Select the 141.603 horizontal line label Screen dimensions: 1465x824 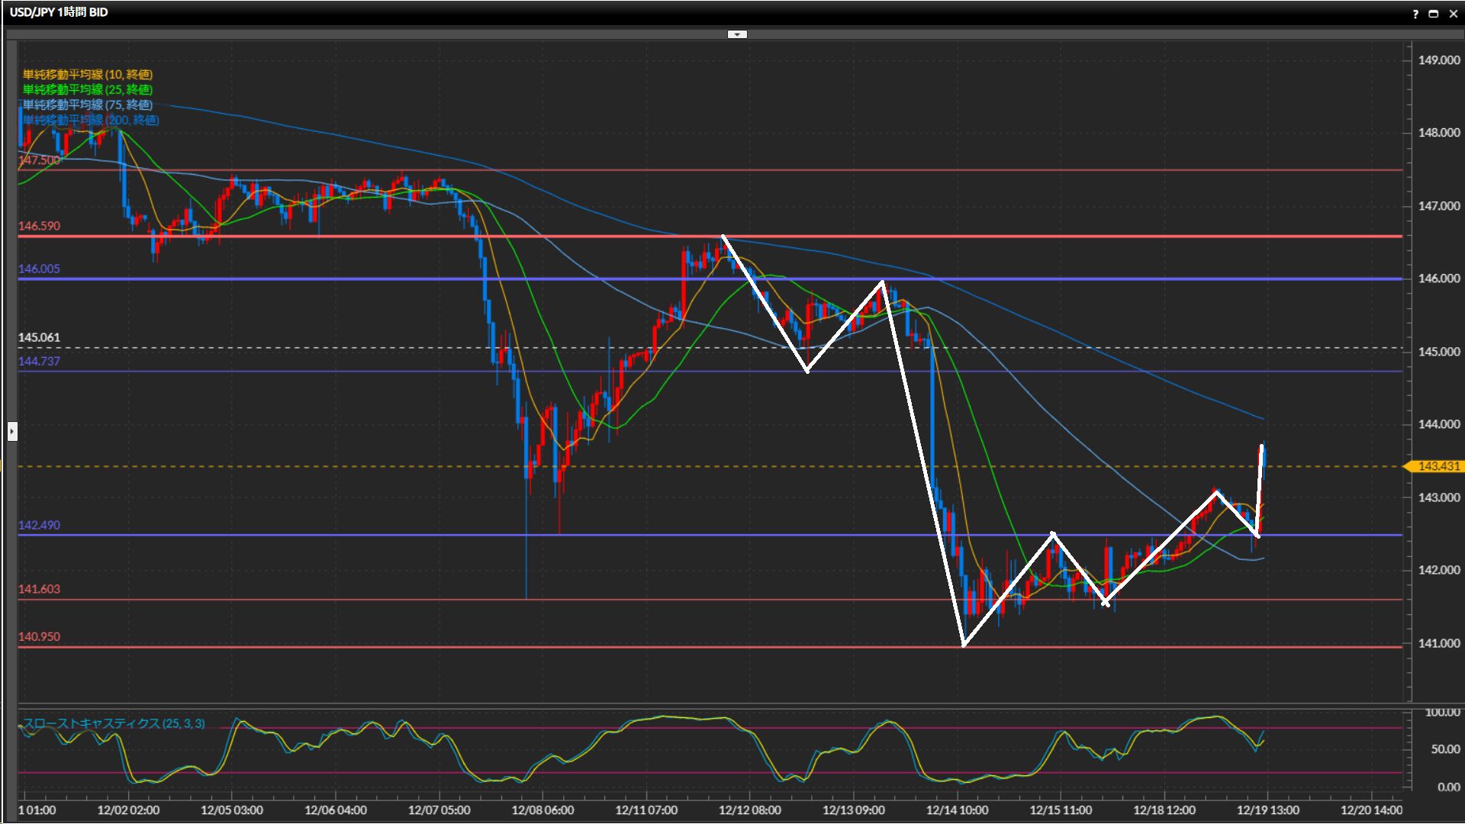(39, 589)
